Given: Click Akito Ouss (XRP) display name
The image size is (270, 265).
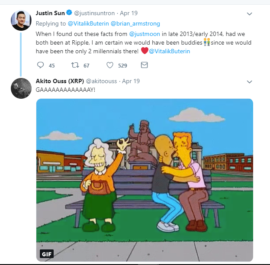Looking at the screenshot, I should tap(60, 81).
